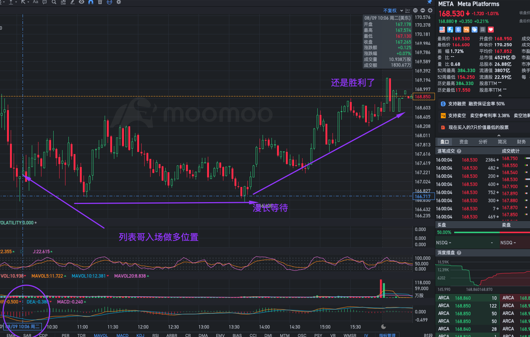Toggle the MAVOL indicator
Image resolution: width=530 pixels, height=337 pixels.
click(101, 336)
